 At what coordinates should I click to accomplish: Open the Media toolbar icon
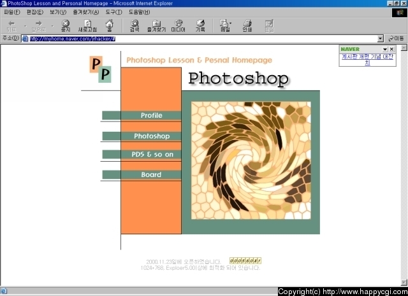[178, 25]
